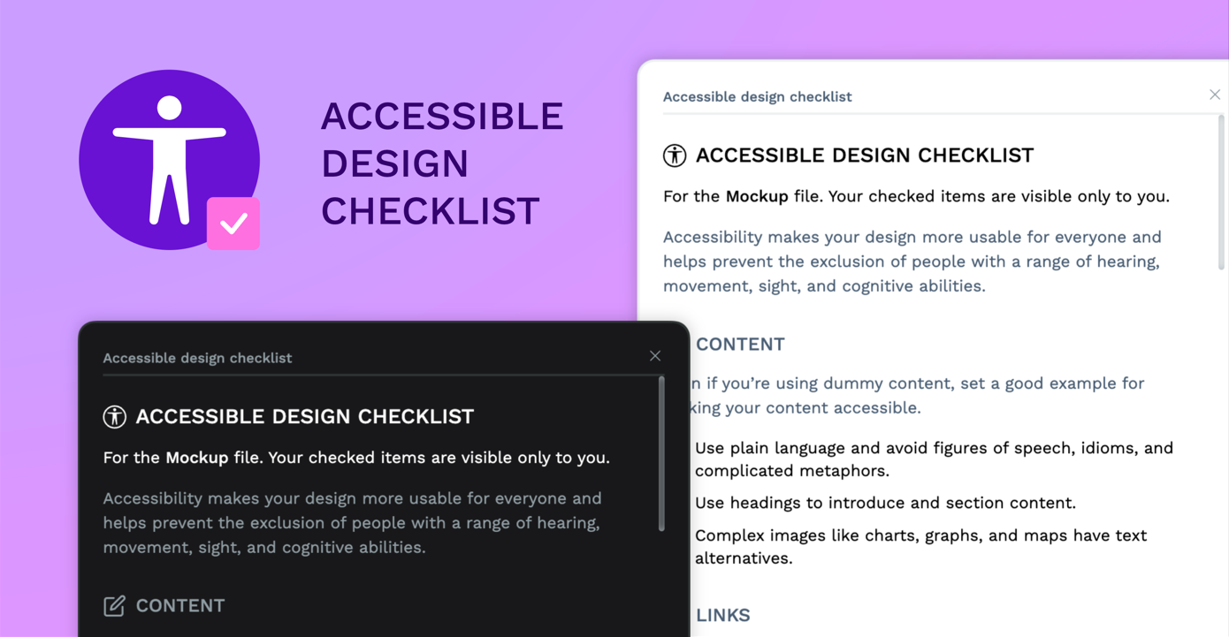Viewport: 1229px width, 637px height.
Task: Close the light Accessible design checklist panel
Action: coord(1215,95)
